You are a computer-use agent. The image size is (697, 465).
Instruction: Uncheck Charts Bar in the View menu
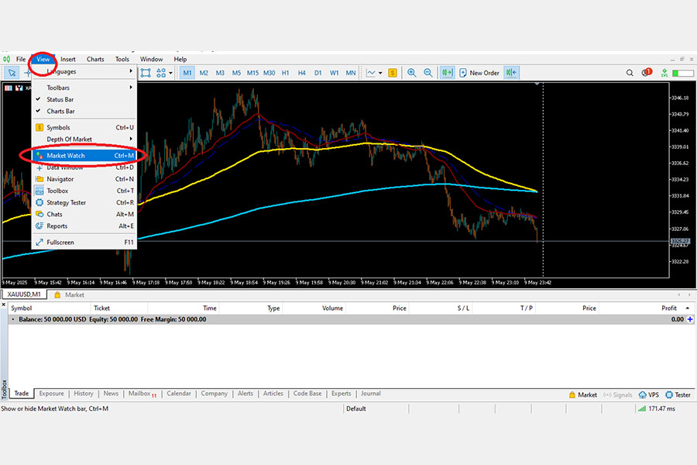(84, 112)
